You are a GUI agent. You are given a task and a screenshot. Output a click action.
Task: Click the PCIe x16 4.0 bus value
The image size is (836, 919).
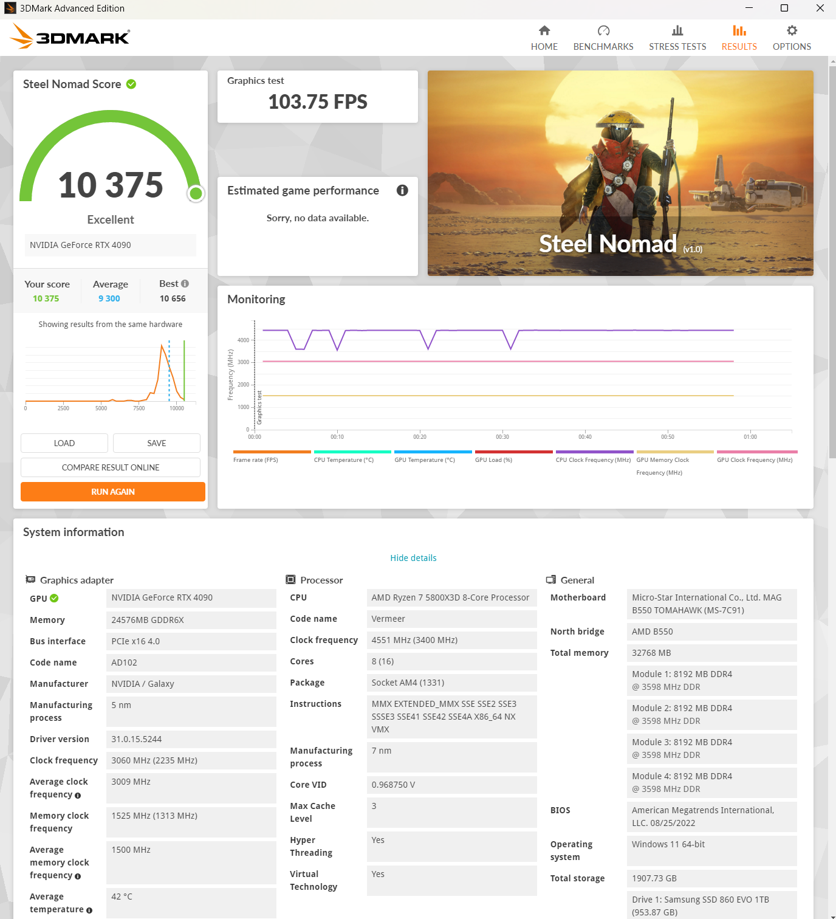coord(191,641)
